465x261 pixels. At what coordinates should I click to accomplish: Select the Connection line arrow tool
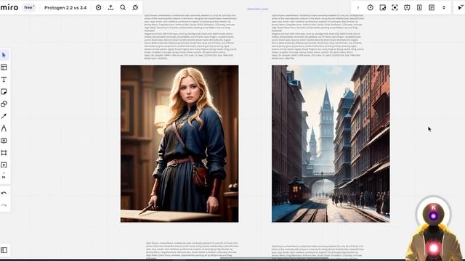[x=4, y=116]
